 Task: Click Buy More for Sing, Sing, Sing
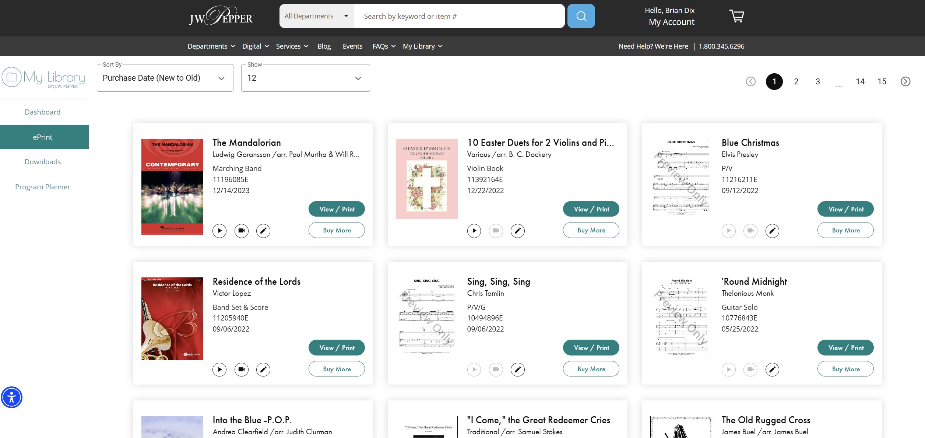[x=591, y=369]
